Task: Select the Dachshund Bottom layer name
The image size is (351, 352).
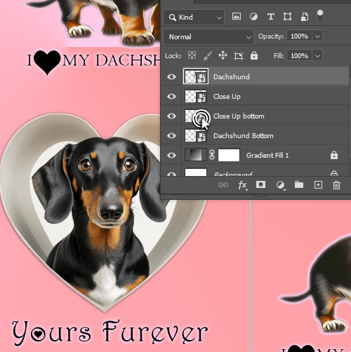Action: [x=244, y=136]
